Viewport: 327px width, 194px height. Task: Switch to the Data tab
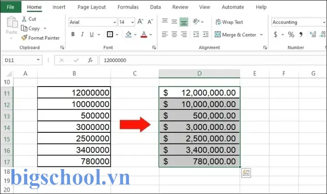[x=155, y=7]
